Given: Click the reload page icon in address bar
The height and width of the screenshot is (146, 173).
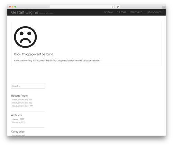Looking at the screenshot, I should (x=112, y=7).
